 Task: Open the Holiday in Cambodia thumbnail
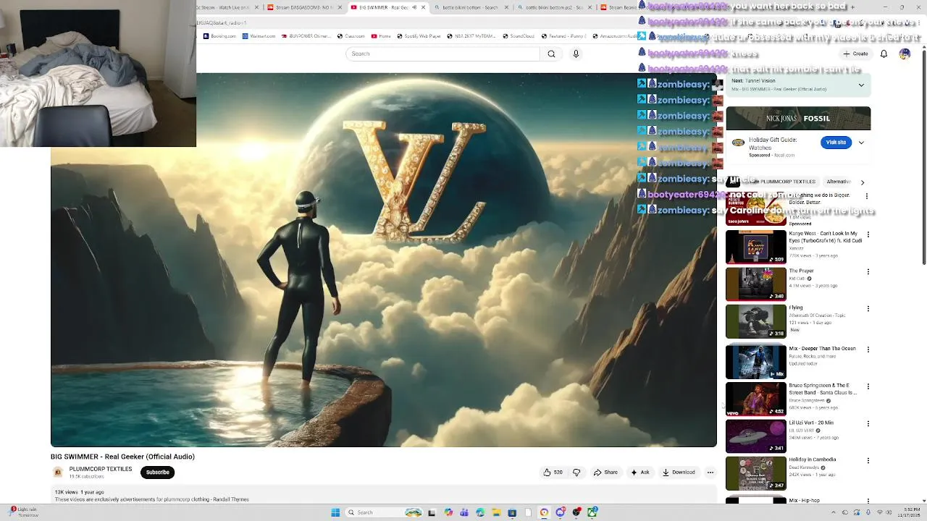pyautogui.click(x=756, y=473)
